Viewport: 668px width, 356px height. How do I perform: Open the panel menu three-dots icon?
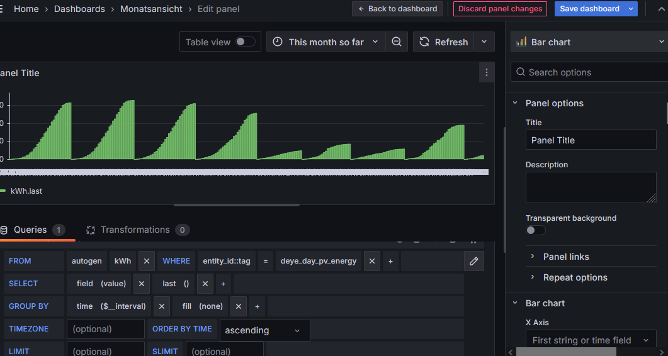point(486,73)
